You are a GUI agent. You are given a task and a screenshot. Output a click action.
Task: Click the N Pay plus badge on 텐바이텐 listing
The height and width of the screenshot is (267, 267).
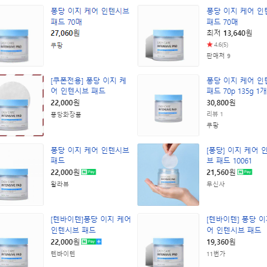[91, 242]
